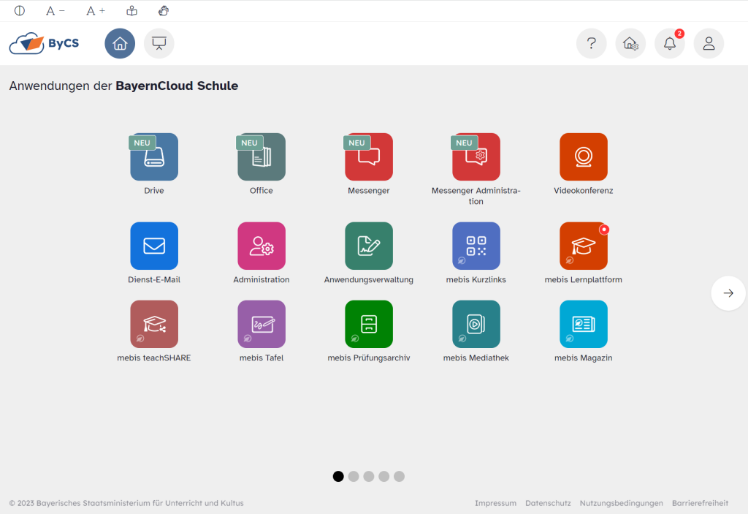The image size is (748, 514).
Task: Open the user profile menu
Action: point(709,43)
